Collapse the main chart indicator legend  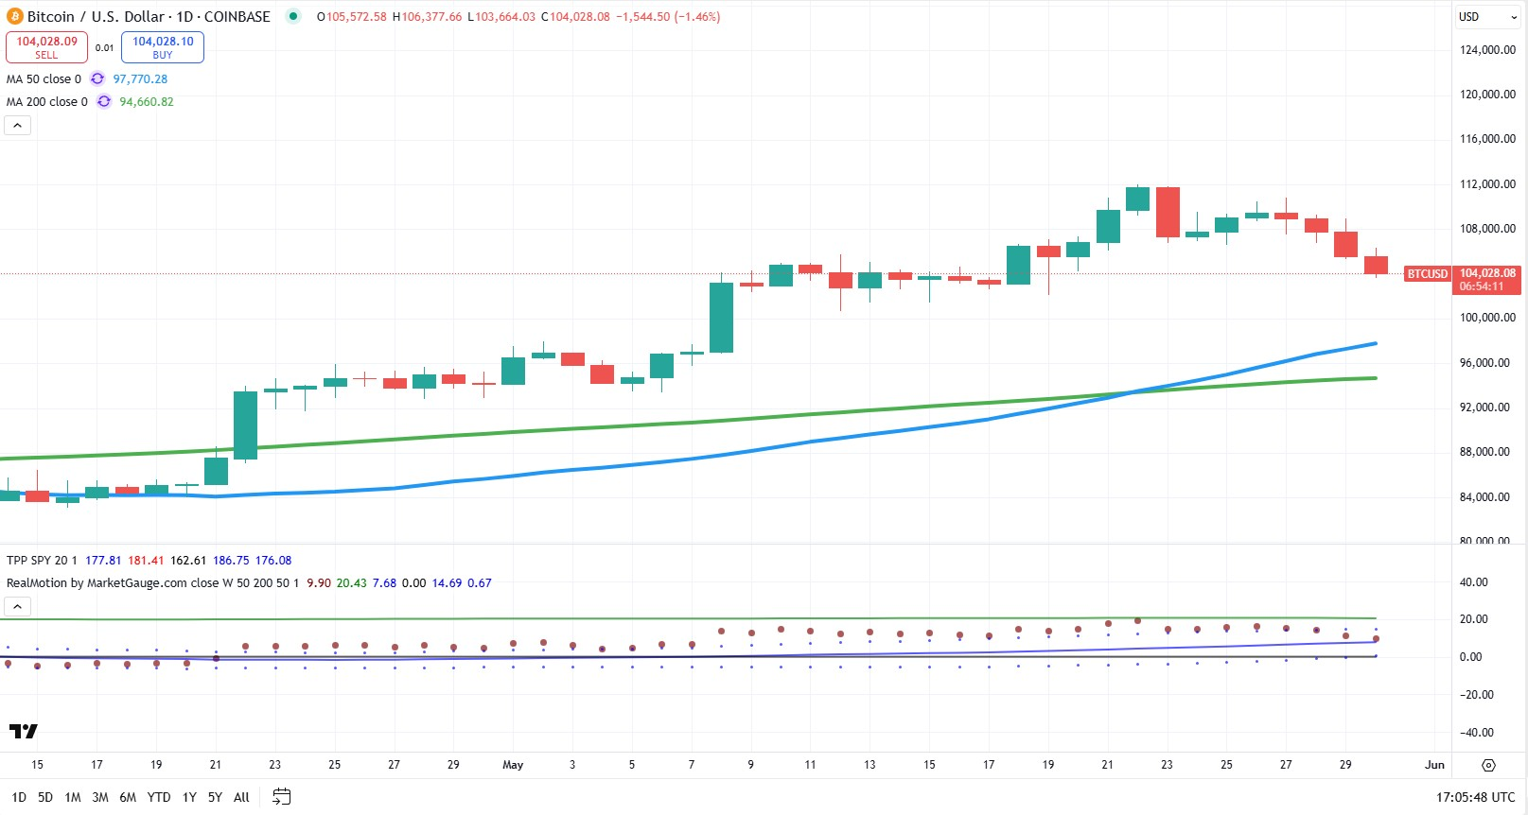[x=17, y=125]
